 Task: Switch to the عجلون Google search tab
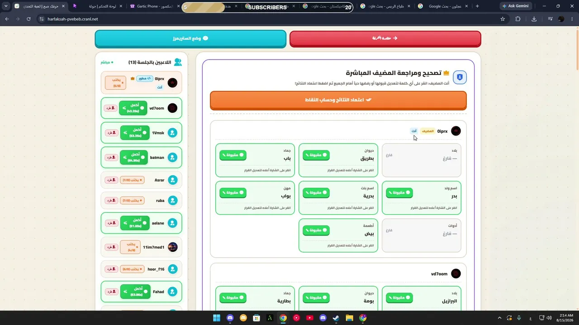442,6
